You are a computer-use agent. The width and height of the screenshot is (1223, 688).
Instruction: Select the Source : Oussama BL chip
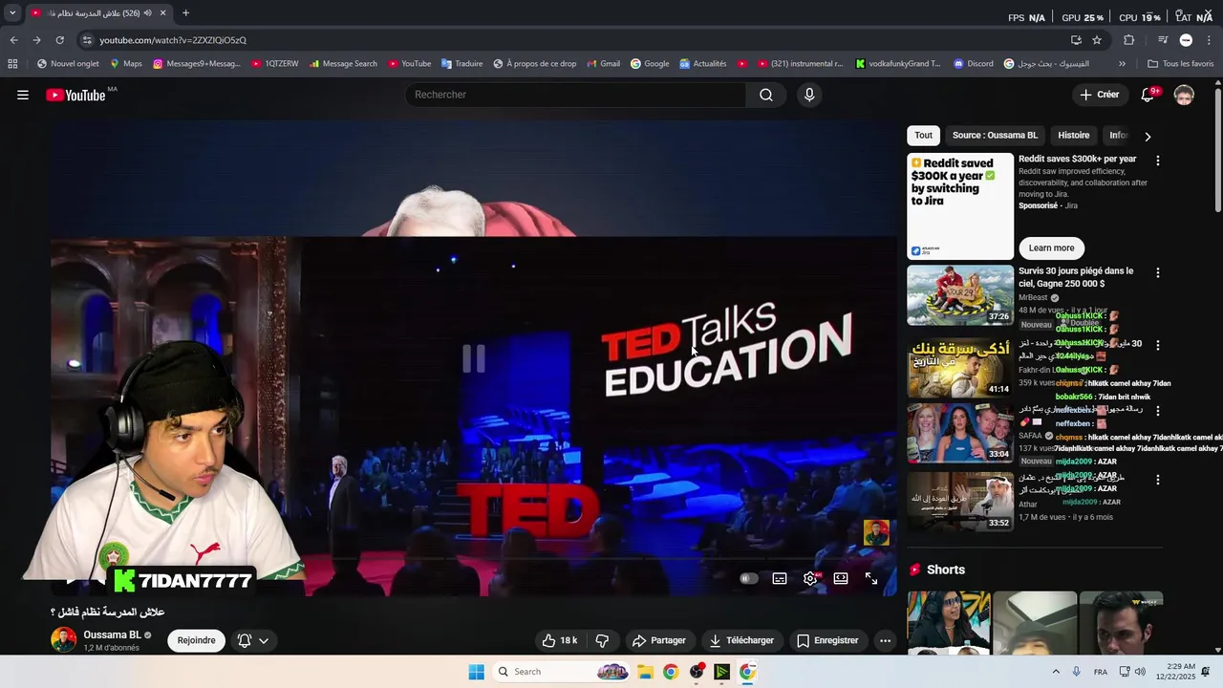995,135
